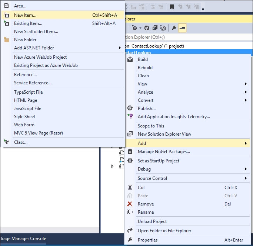
Task: Click the Build icon in the context menu
Action: [x=130, y=59]
